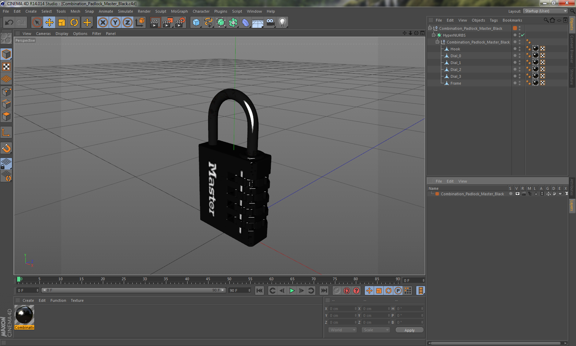
Task: Open the Scale mode dropdown
Action: coord(376,330)
